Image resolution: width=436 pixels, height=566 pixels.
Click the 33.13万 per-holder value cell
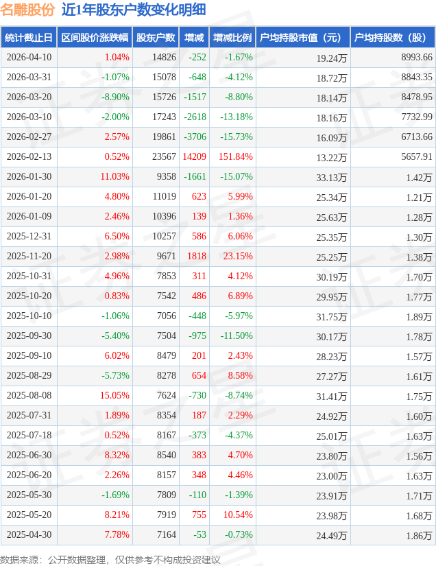[x=332, y=177]
